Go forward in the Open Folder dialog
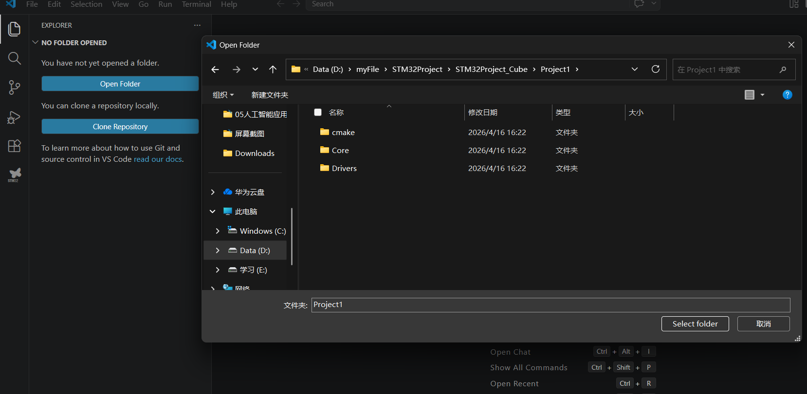This screenshot has width=807, height=394. (237, 69)
